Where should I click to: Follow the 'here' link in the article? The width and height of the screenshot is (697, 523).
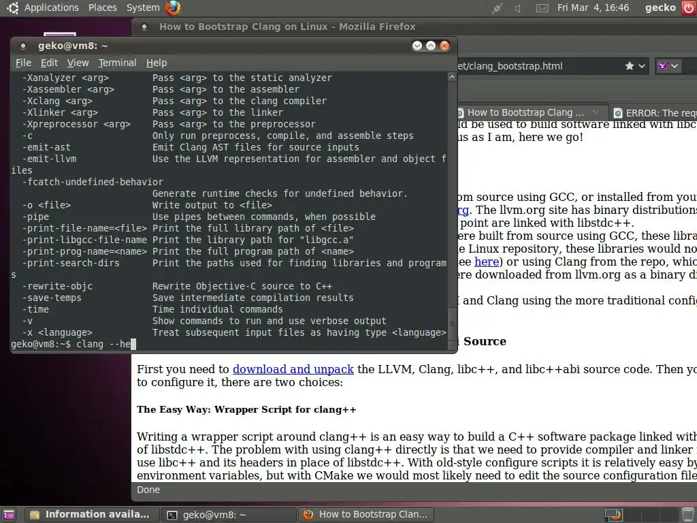tap(486, 261)
